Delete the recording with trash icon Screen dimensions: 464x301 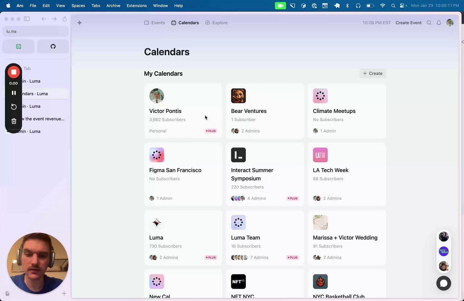coord(14,121)
